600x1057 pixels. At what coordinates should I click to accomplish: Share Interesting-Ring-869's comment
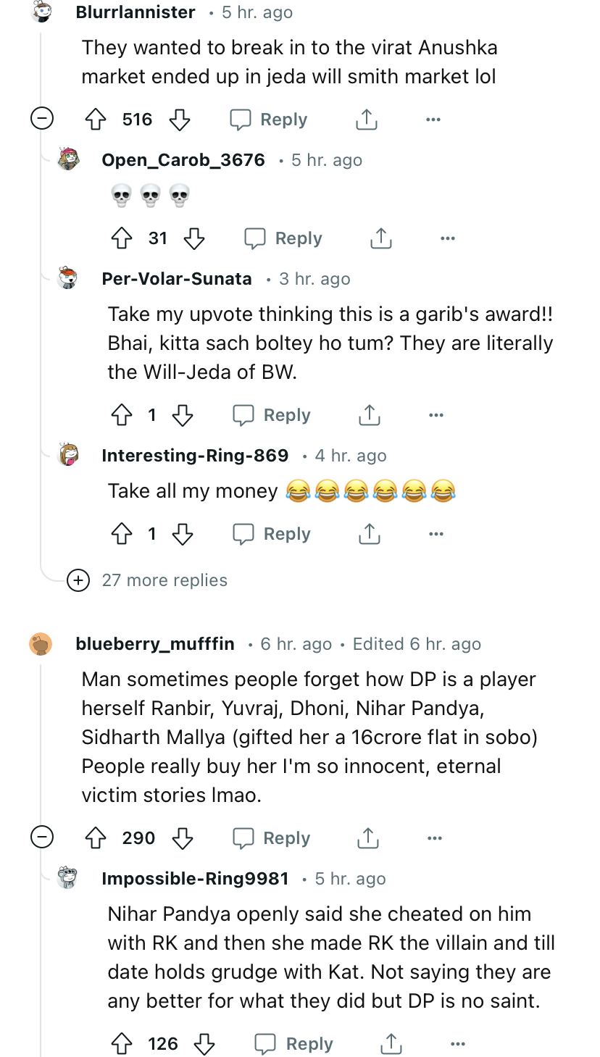tap(369, 534)
